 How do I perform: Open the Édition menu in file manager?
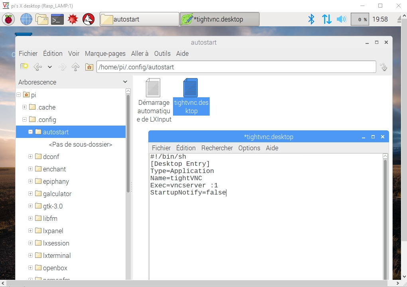pyautogui.click(x=53, y=53)
